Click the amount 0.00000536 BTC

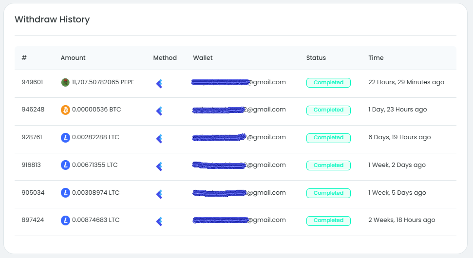pos(96,110)
